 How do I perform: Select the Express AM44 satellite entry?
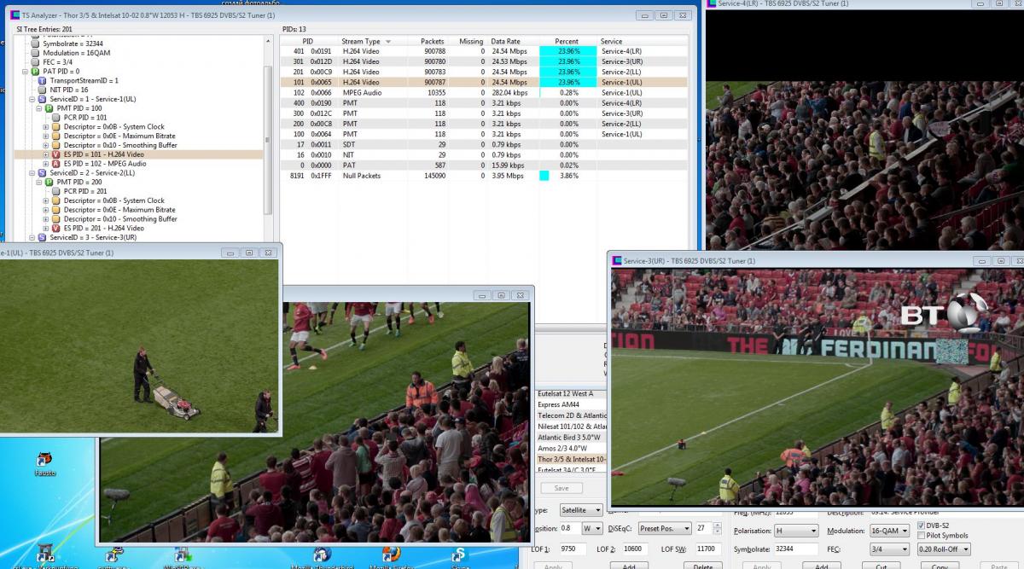click(571, 404)
